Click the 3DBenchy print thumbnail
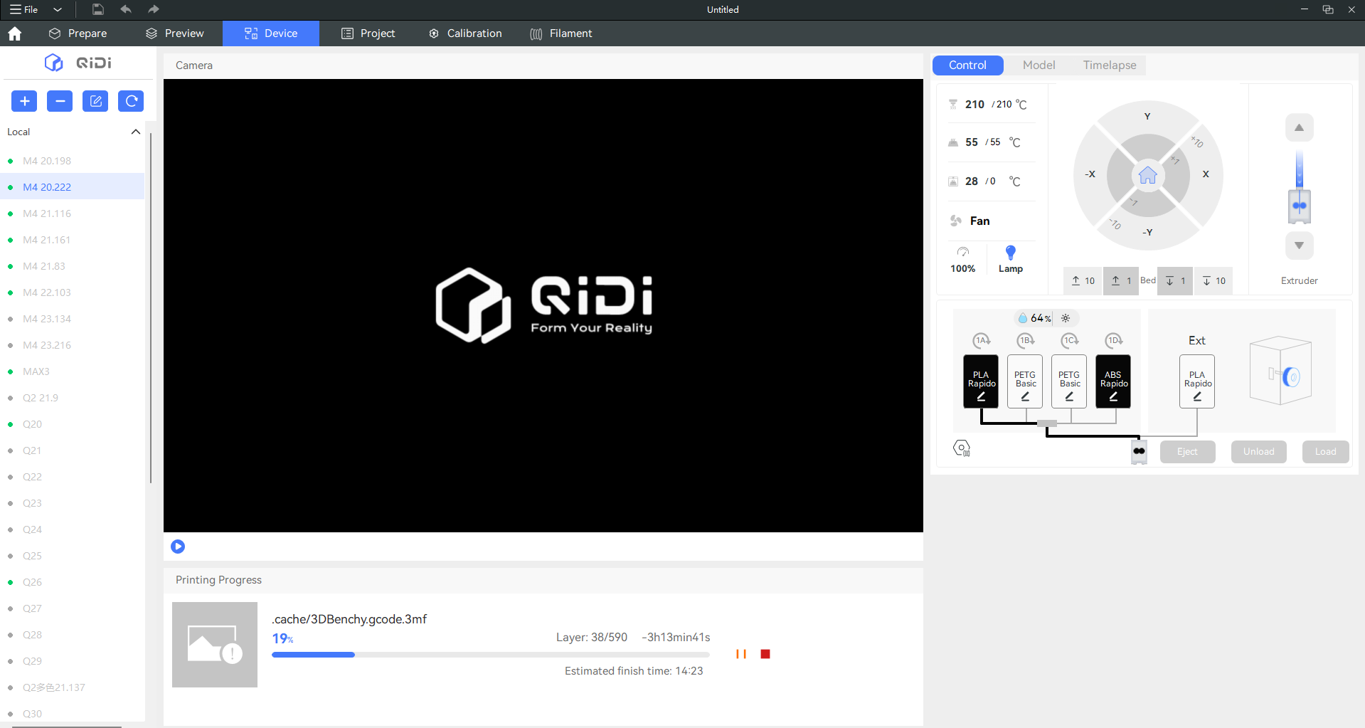This screenshot has width=1365, height=728. (x=215, y=645)
